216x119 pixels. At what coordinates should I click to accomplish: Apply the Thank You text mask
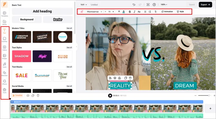point(63,76)
